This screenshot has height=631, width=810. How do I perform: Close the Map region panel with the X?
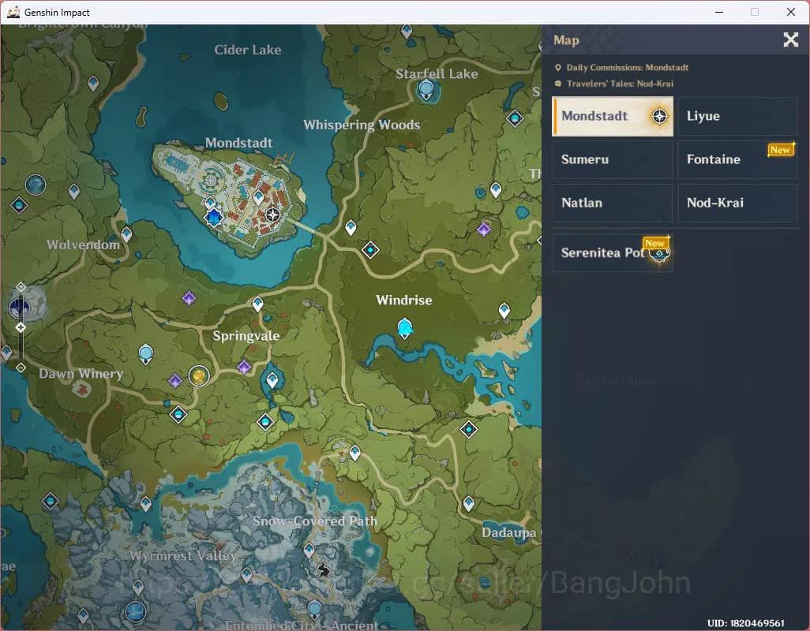(x=790, y=39)
